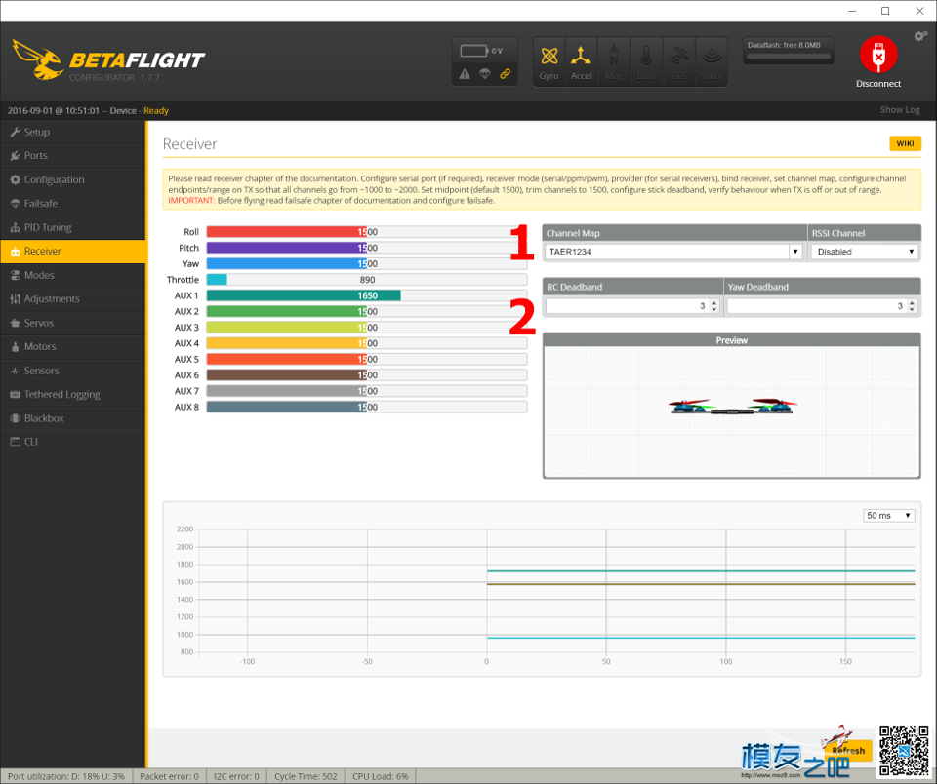
Task: Click the Cycle Time: 502 status text
Action: click(306, 776)
